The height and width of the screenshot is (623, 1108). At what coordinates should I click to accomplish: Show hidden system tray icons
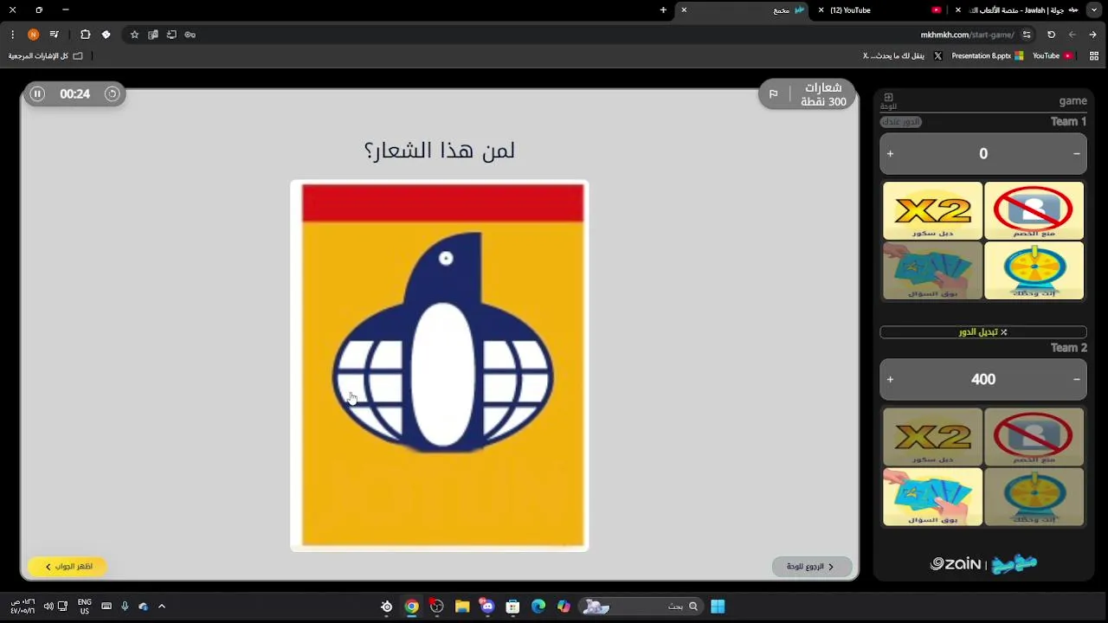pos(162,607)
